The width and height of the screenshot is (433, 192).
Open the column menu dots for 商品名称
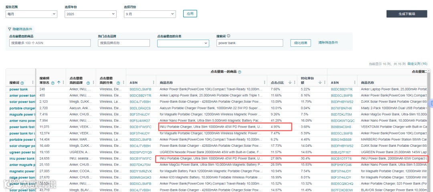[264, 82]
